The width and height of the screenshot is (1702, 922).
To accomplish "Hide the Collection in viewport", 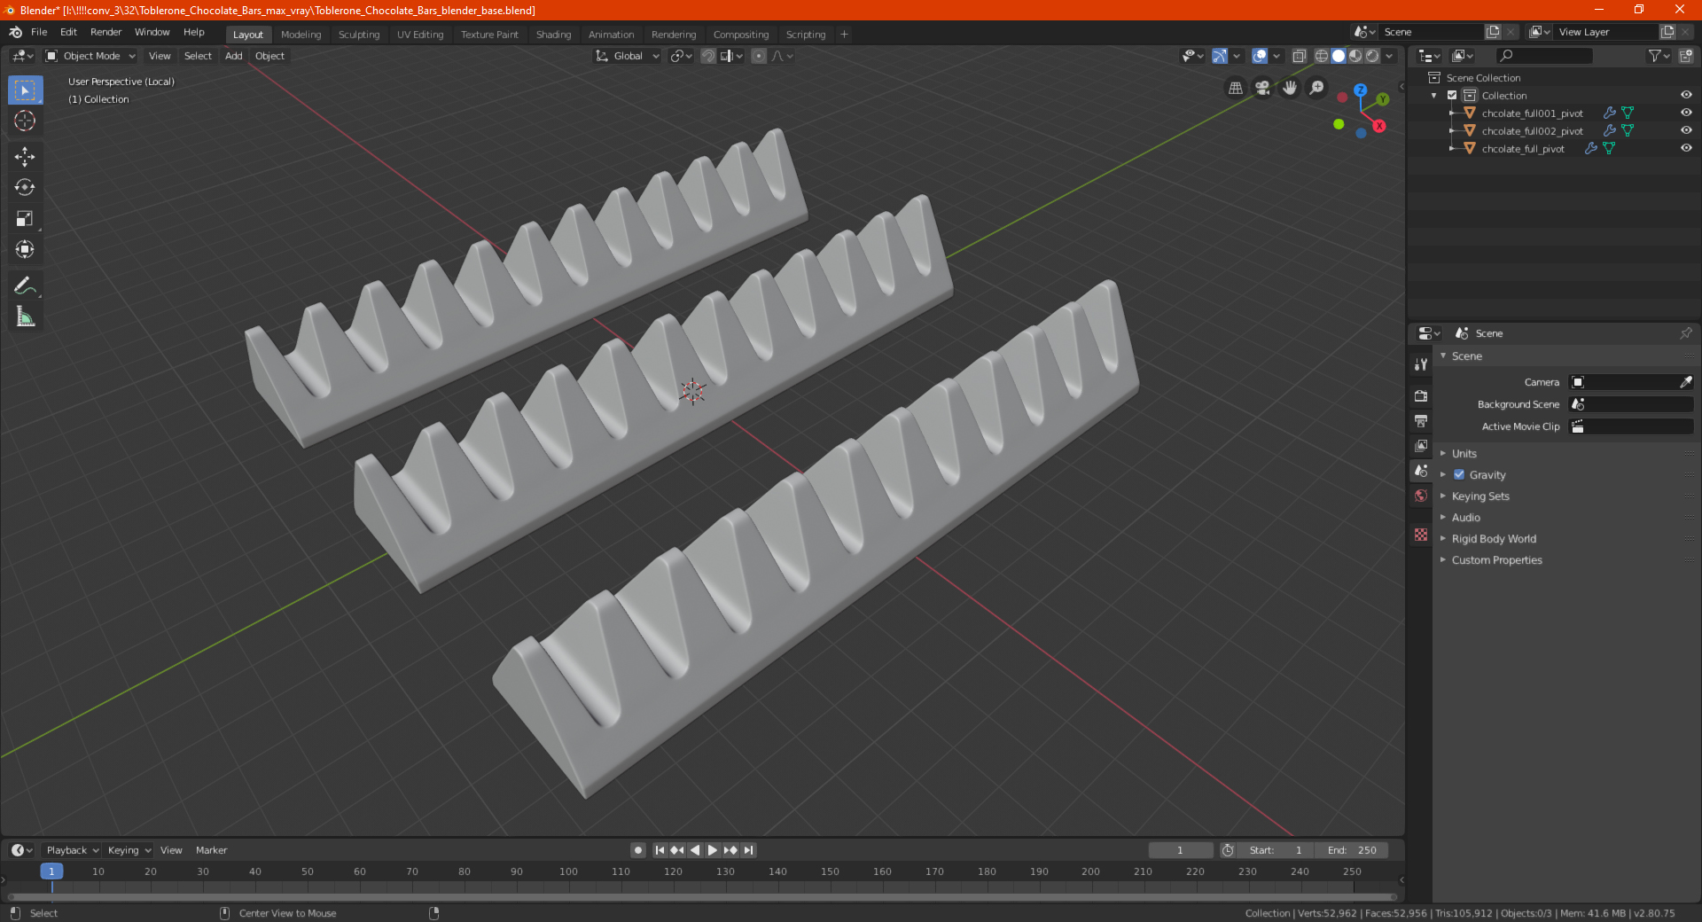I will [1686, 95].
